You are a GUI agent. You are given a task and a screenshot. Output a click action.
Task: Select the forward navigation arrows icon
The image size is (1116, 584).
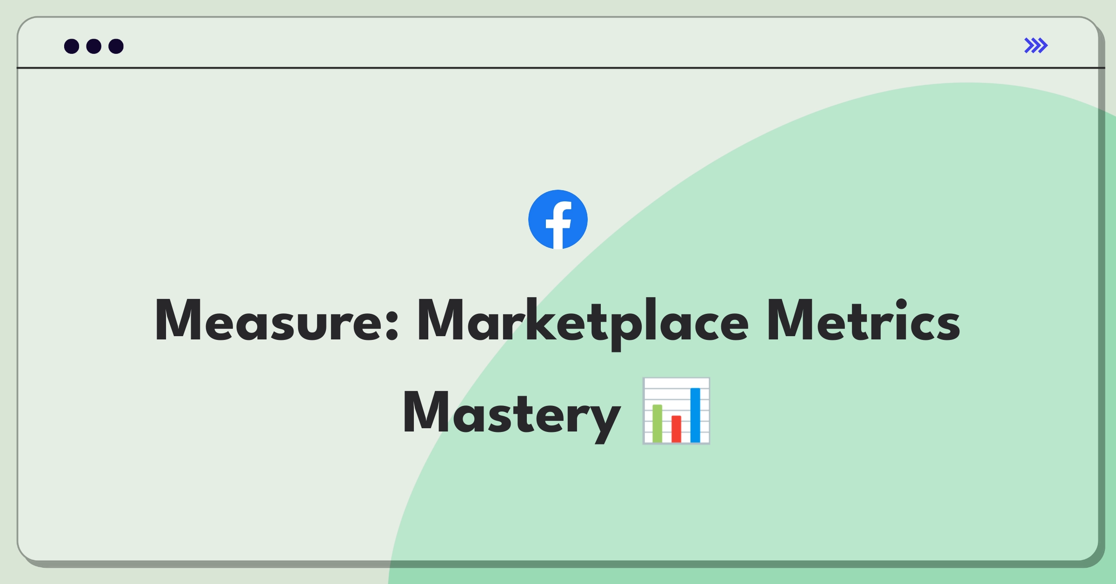(x=1036, y=45)
